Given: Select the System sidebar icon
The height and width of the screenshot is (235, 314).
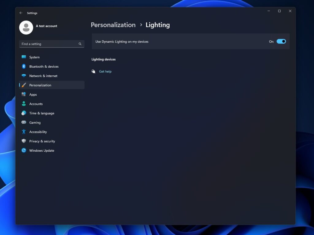Looking at the screenshot, I should [24, 57].
